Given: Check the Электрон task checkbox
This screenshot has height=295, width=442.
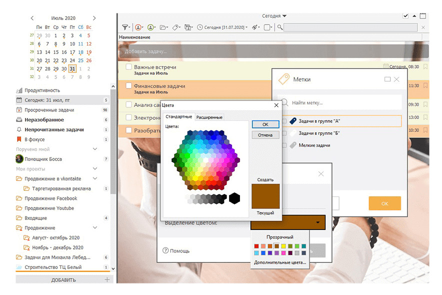Looking at the screenshot, I should coord(128,117).
